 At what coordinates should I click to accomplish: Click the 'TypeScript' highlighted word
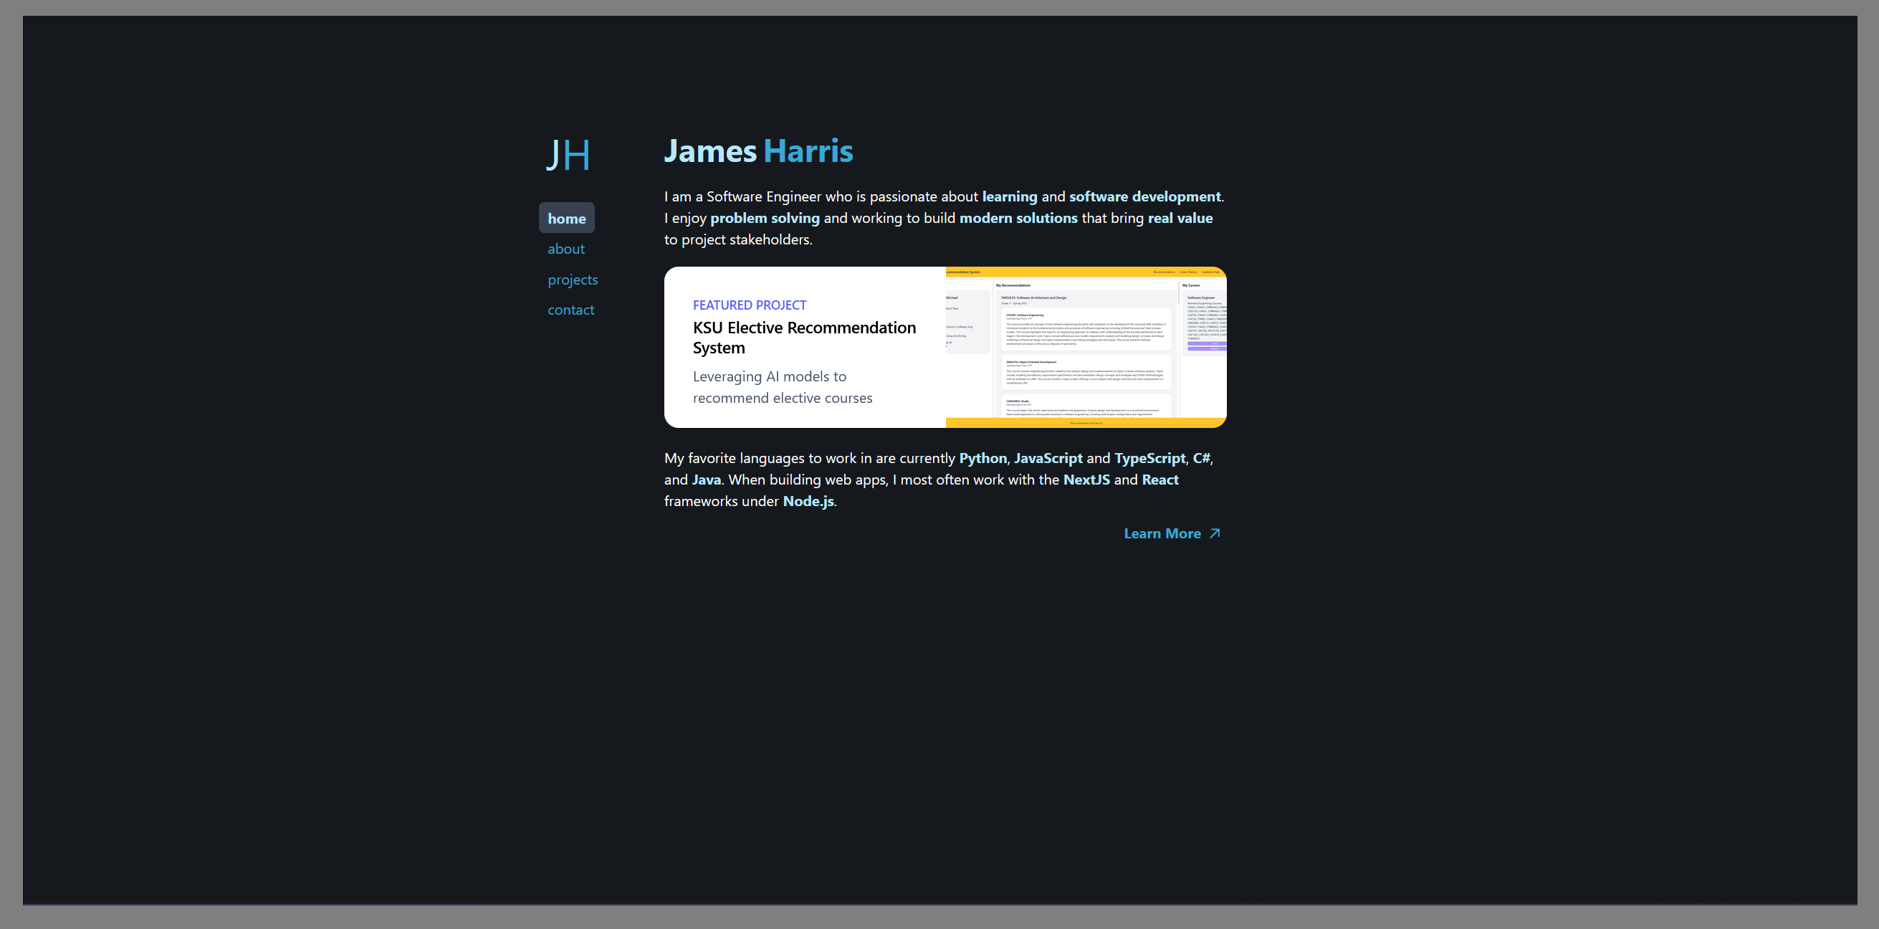click(1149, 458)
